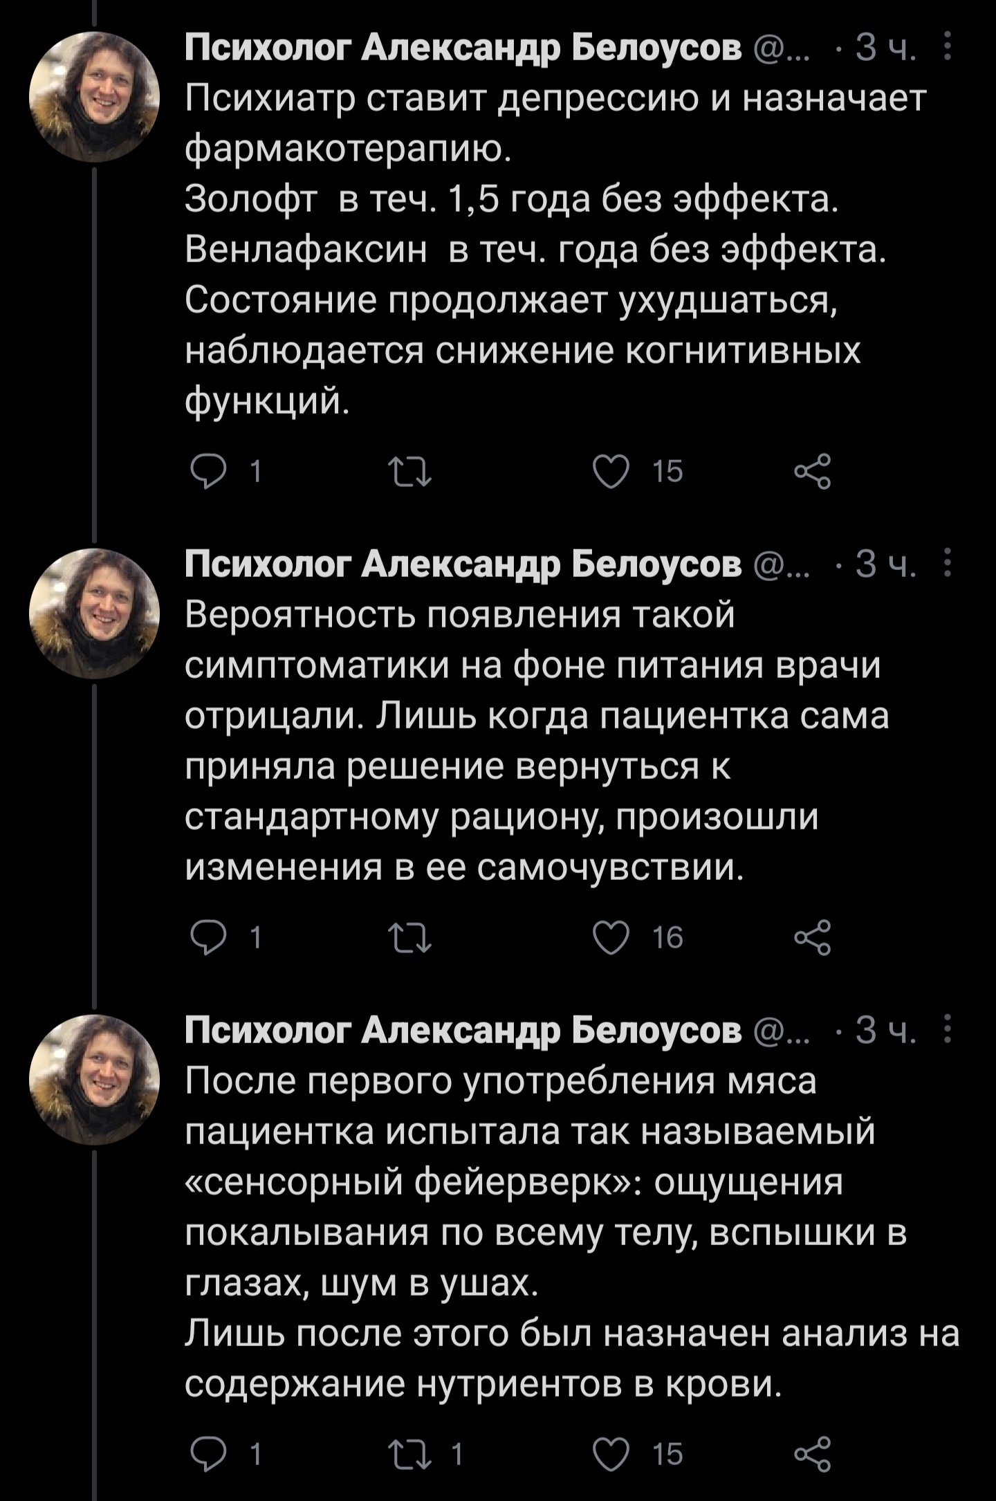Open more options menu on first tweet
The height and width of the screenshot is (1501, 996).
point(948,48)
